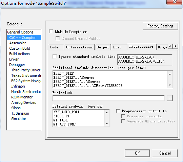Enable Preprocessor output to file checkbox
183x162 pixels.
pos(118,111)
